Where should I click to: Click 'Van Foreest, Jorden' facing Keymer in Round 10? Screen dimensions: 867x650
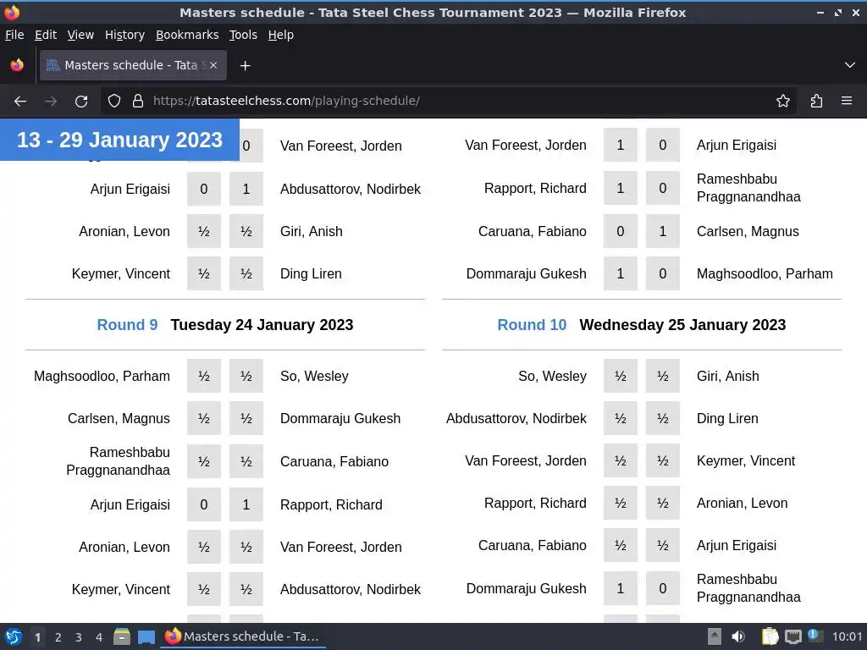point(526,461)
